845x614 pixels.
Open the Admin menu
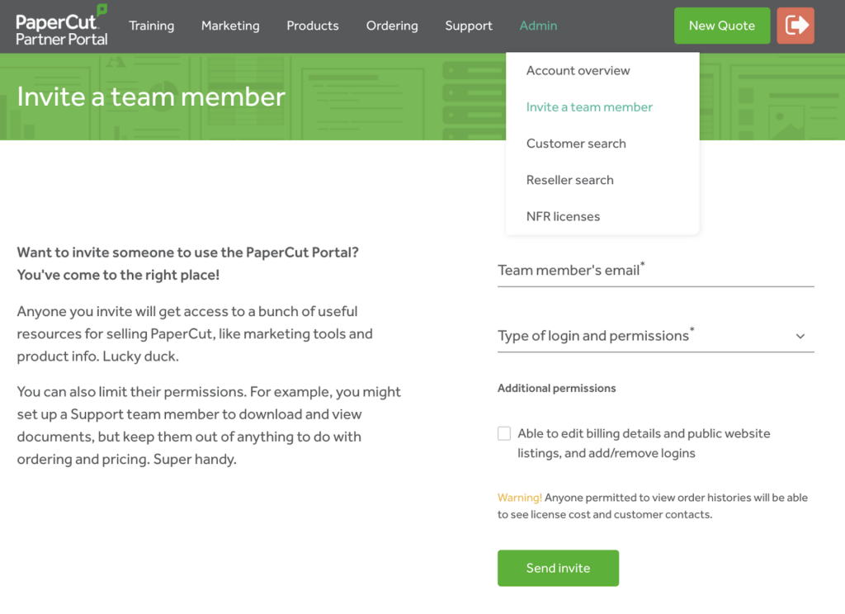[x=538, y=26]
